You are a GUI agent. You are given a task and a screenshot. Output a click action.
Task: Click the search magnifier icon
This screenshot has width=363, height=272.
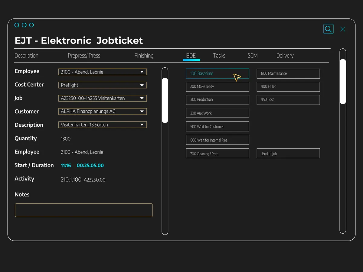pos(328,29)
